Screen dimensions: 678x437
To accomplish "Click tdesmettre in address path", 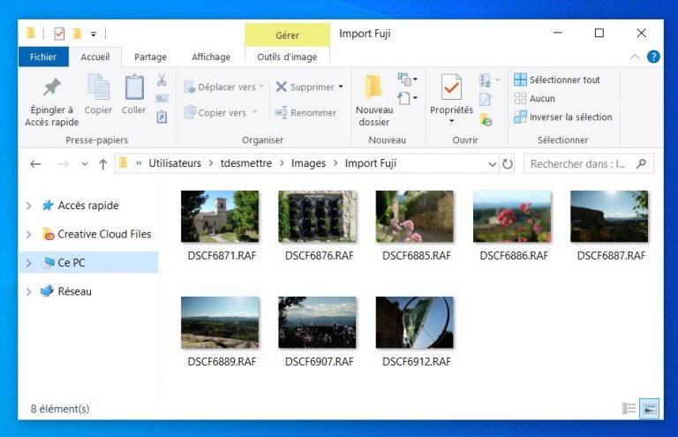I will 246,163.
